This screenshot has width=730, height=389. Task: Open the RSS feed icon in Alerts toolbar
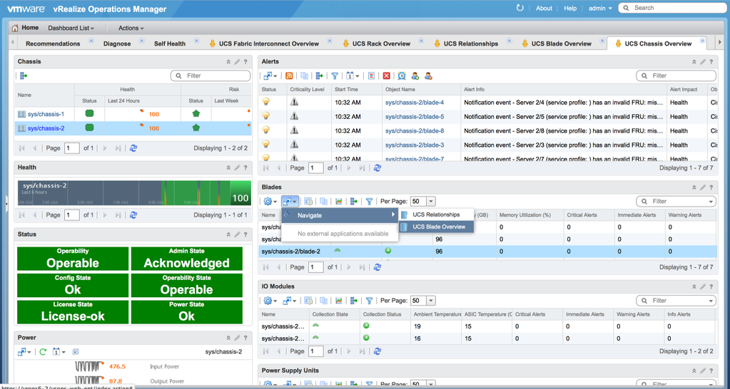pos(289,76)
